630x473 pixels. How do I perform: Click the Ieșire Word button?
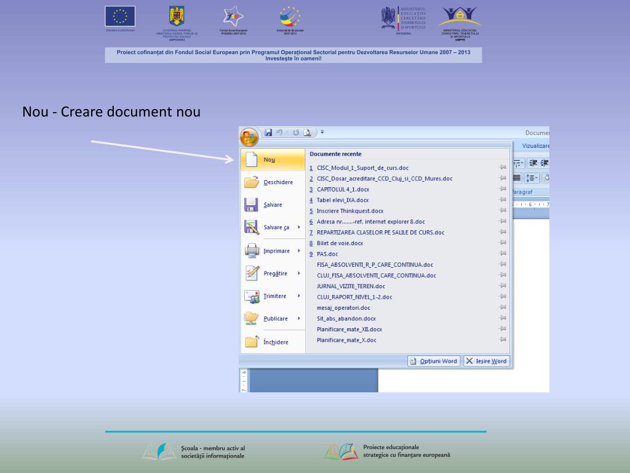[x=487, y=361]
